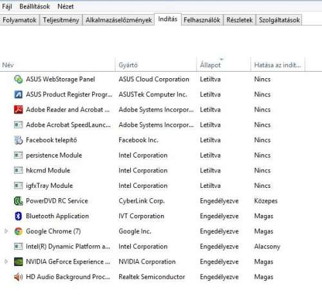Select the Indítás tab
322x297 pixels.
click(x=167, y=19)
